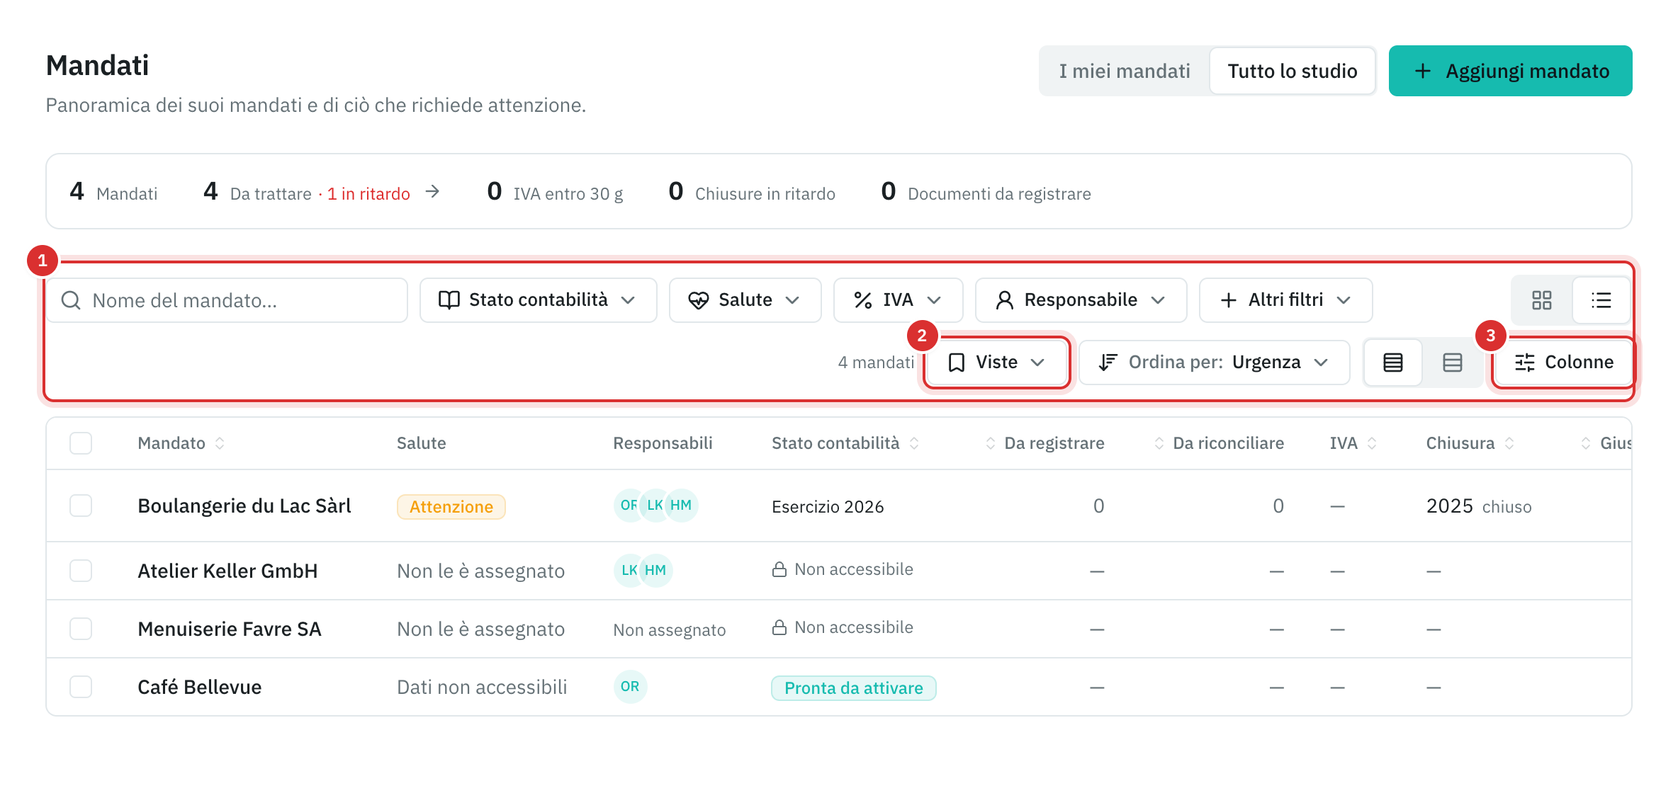Sort by Da riconciliare column
This screenshot has width=1678, height=793.
point(1219,443)
